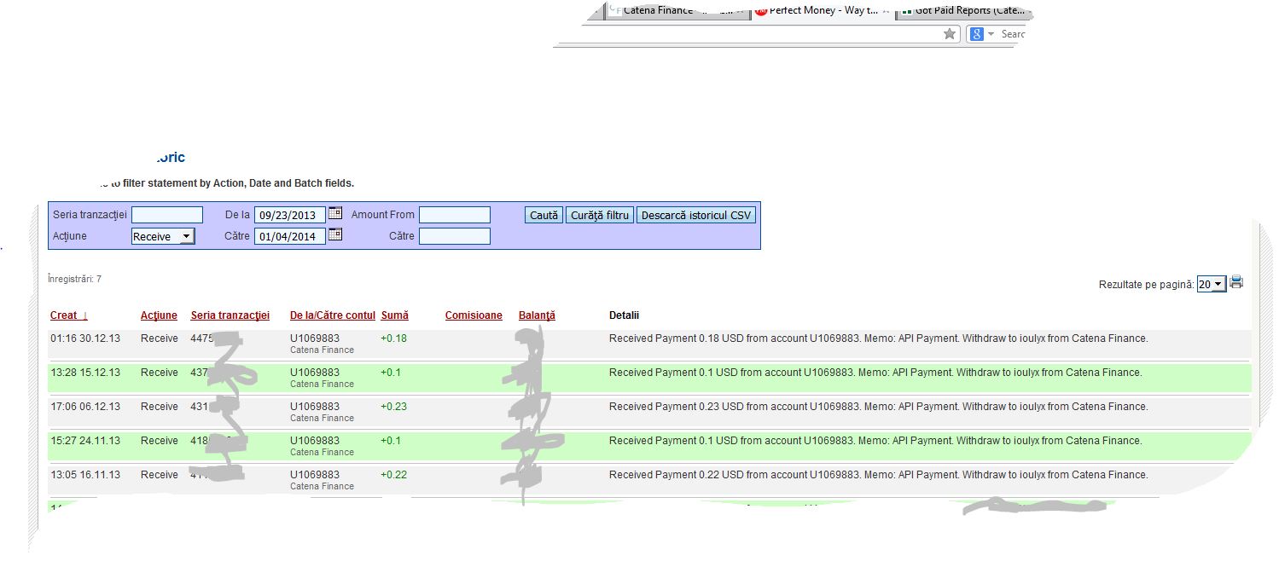Image resolution: width=1279 pixels, height=561 pixels.
Task: Click the bookmark star in address bar
Action: tap(950, 34)
